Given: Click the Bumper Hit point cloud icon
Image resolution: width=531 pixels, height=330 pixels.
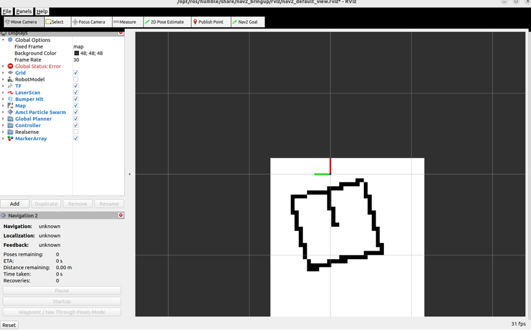Looking at the screenshot, I should tap(10, 99).
